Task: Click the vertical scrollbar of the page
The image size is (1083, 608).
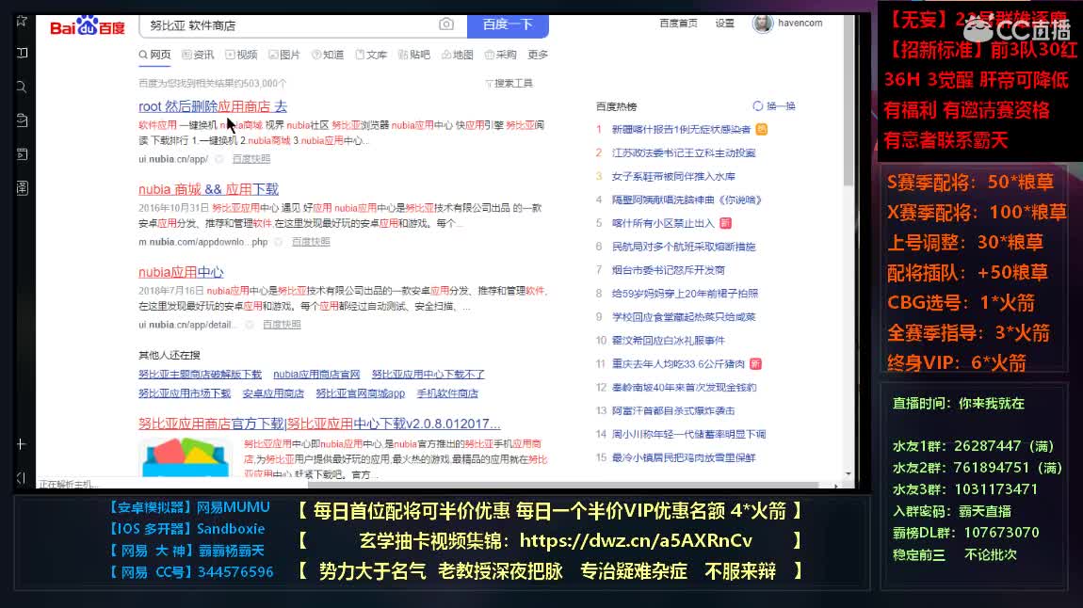Action: [849, 100]
